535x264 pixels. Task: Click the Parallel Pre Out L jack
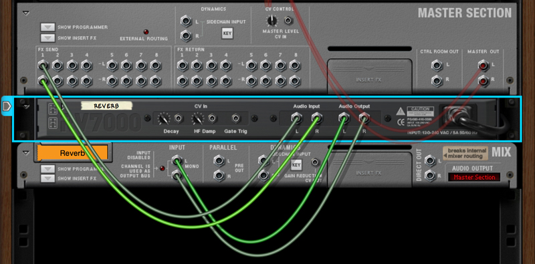pyautogui.click(x=219, y=160)
